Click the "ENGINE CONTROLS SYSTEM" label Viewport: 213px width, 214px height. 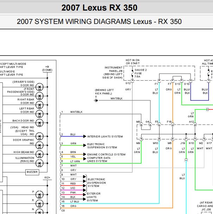[x=106, y=155]
